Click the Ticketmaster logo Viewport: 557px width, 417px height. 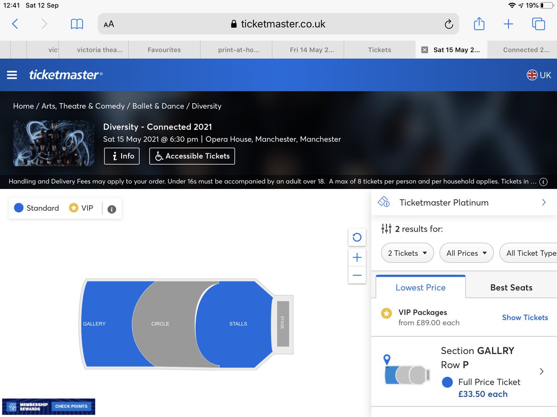(x=65, y=75)
